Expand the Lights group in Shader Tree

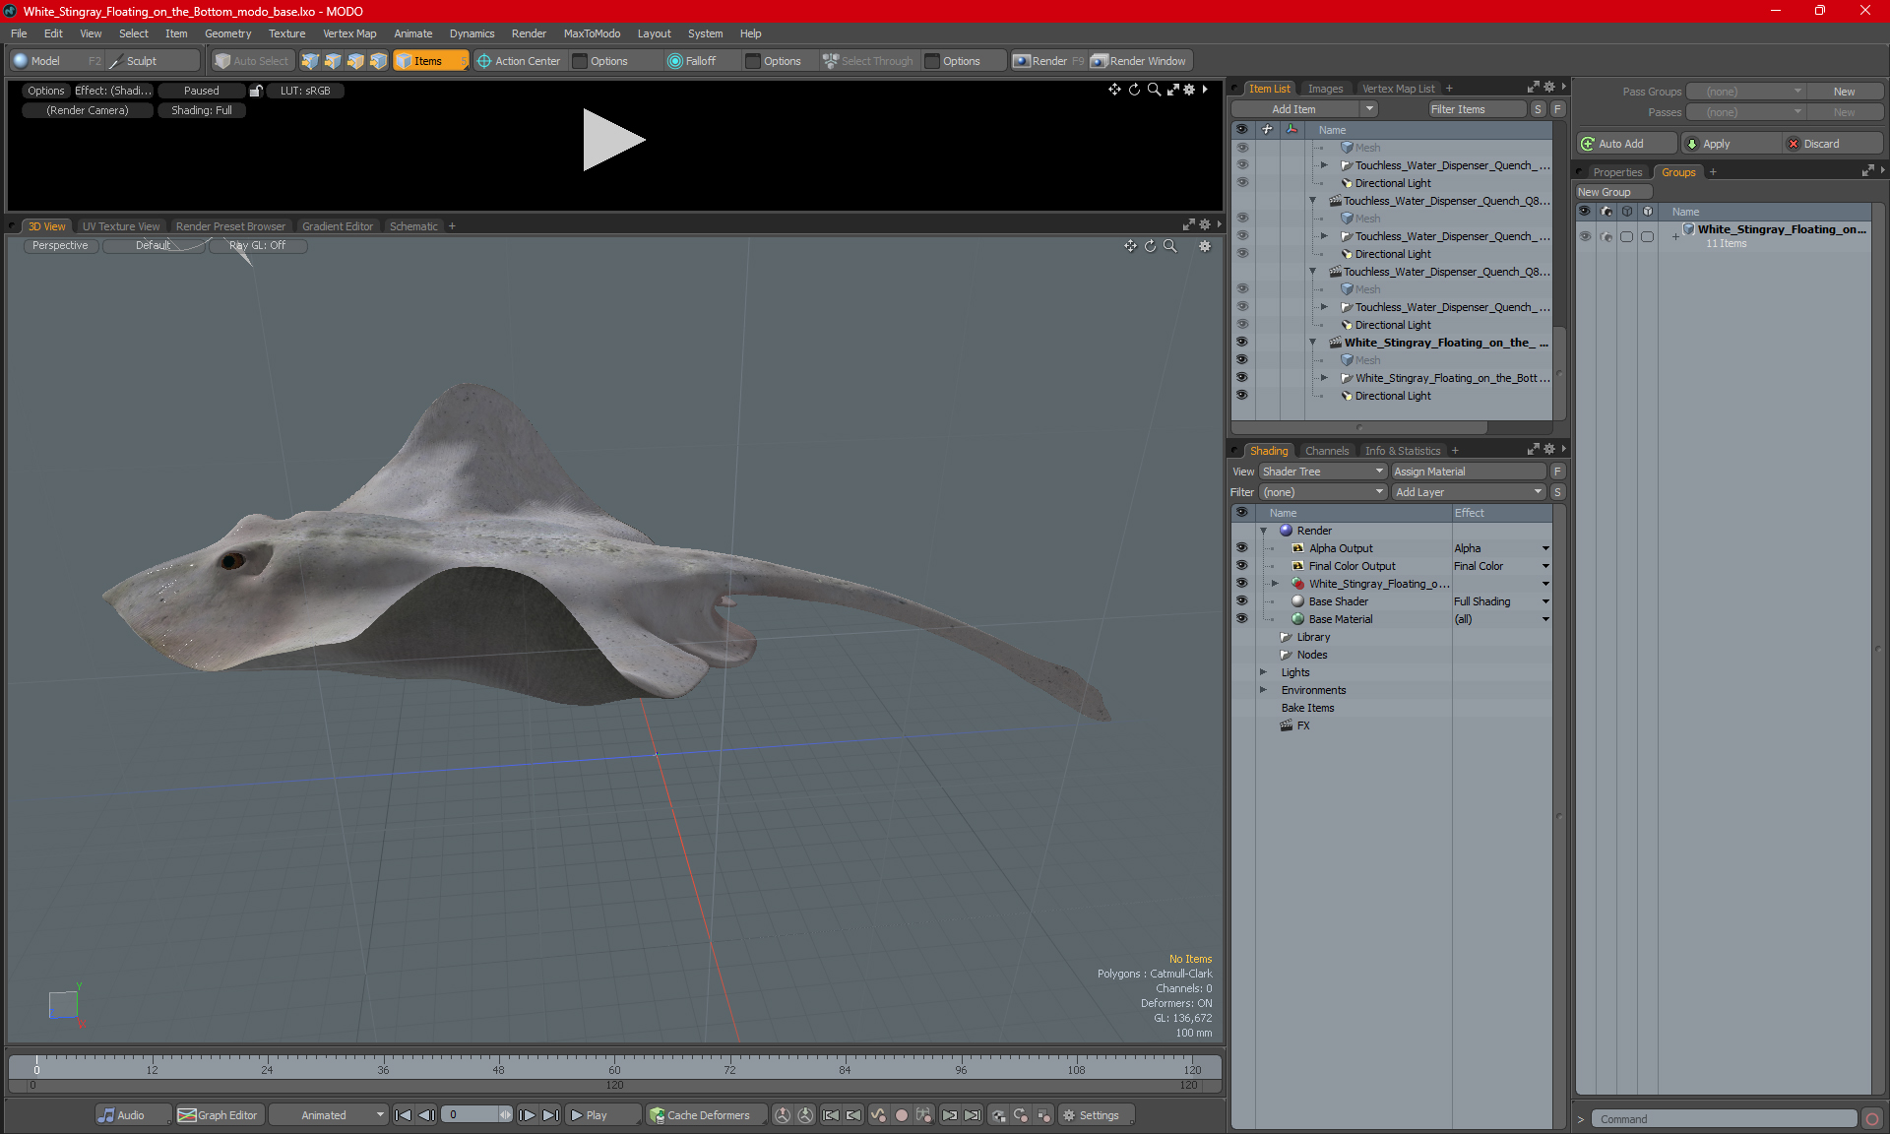(x=1263, y=672)
